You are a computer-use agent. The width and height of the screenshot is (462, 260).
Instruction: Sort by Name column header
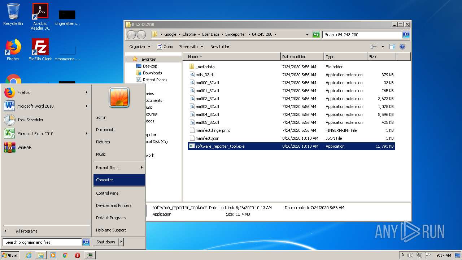(232, 57)
